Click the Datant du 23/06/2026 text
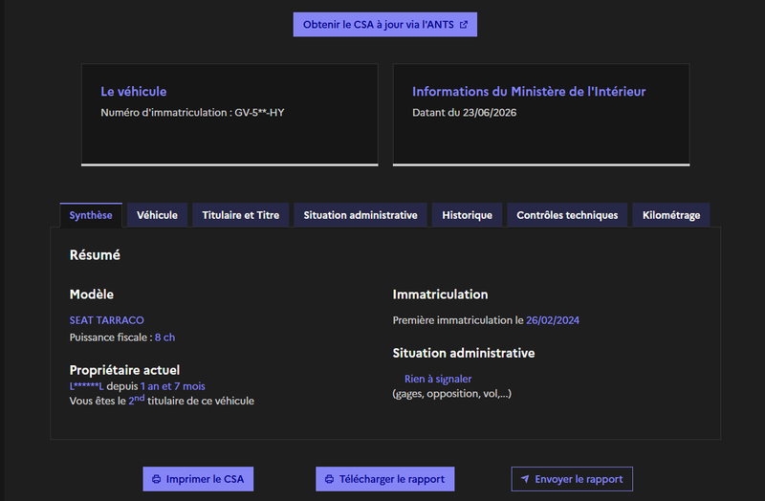Image resolution: width=765 pixels, height=501 pixels. coord(465,113)
